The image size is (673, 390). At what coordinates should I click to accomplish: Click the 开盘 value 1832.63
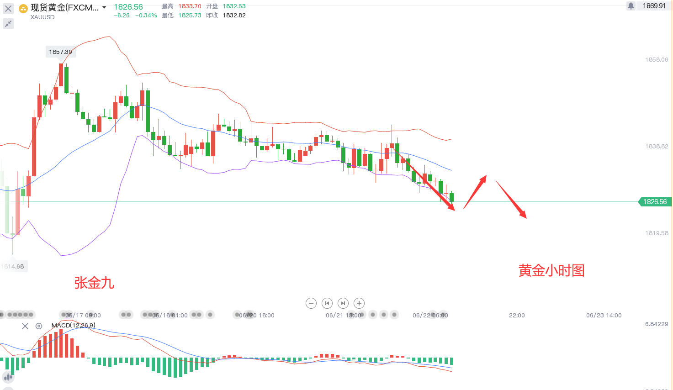click(234, 6)
